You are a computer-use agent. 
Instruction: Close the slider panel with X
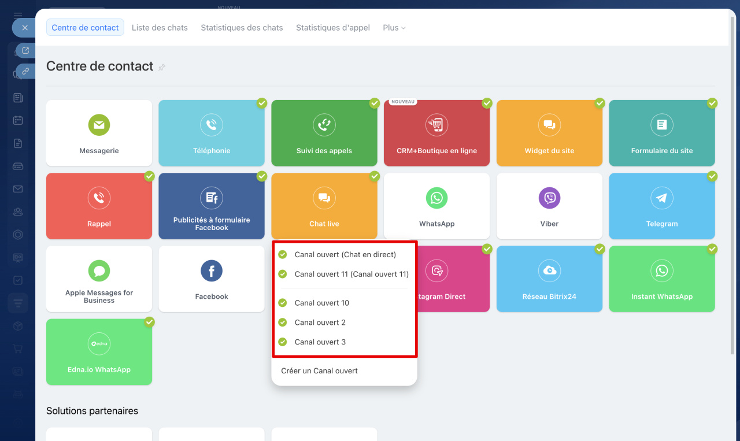click(24, 27)
